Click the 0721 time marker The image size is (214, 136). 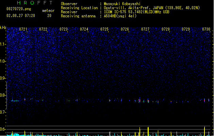pos(23,29)
